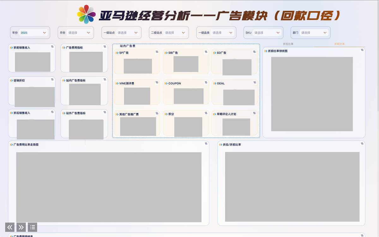The height and width of the screenshot is (237, 379).
Task: Click the 积分 card title
Action: (171, 114)
